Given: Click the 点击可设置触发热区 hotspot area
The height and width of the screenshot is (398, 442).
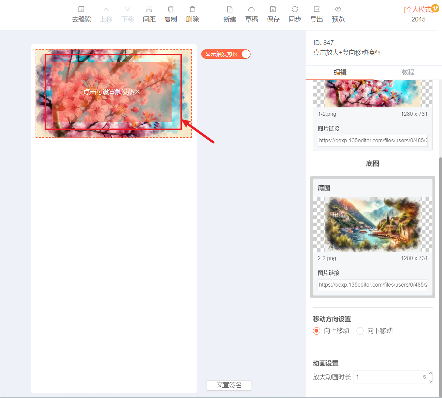Looking at the screenshot, I should pyautogui.click(x=112, y=92).
